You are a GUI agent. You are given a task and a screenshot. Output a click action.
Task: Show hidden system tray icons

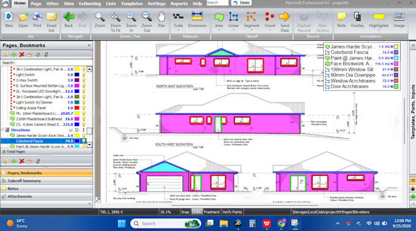[x=338, y=224]
